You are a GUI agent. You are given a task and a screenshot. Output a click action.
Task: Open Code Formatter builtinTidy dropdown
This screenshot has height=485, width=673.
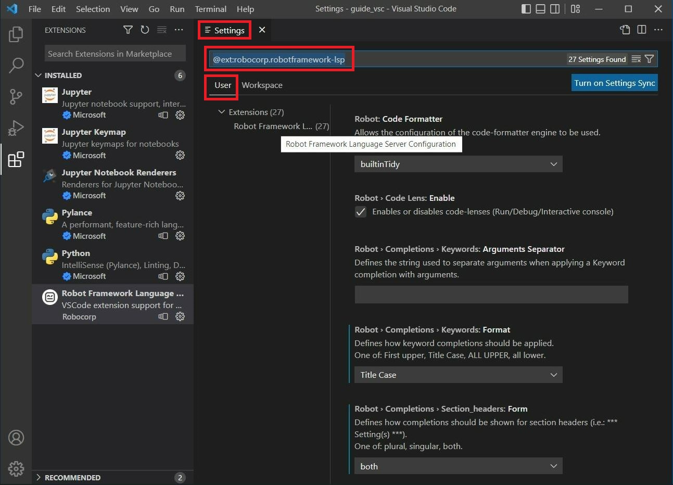click(459, 164)
